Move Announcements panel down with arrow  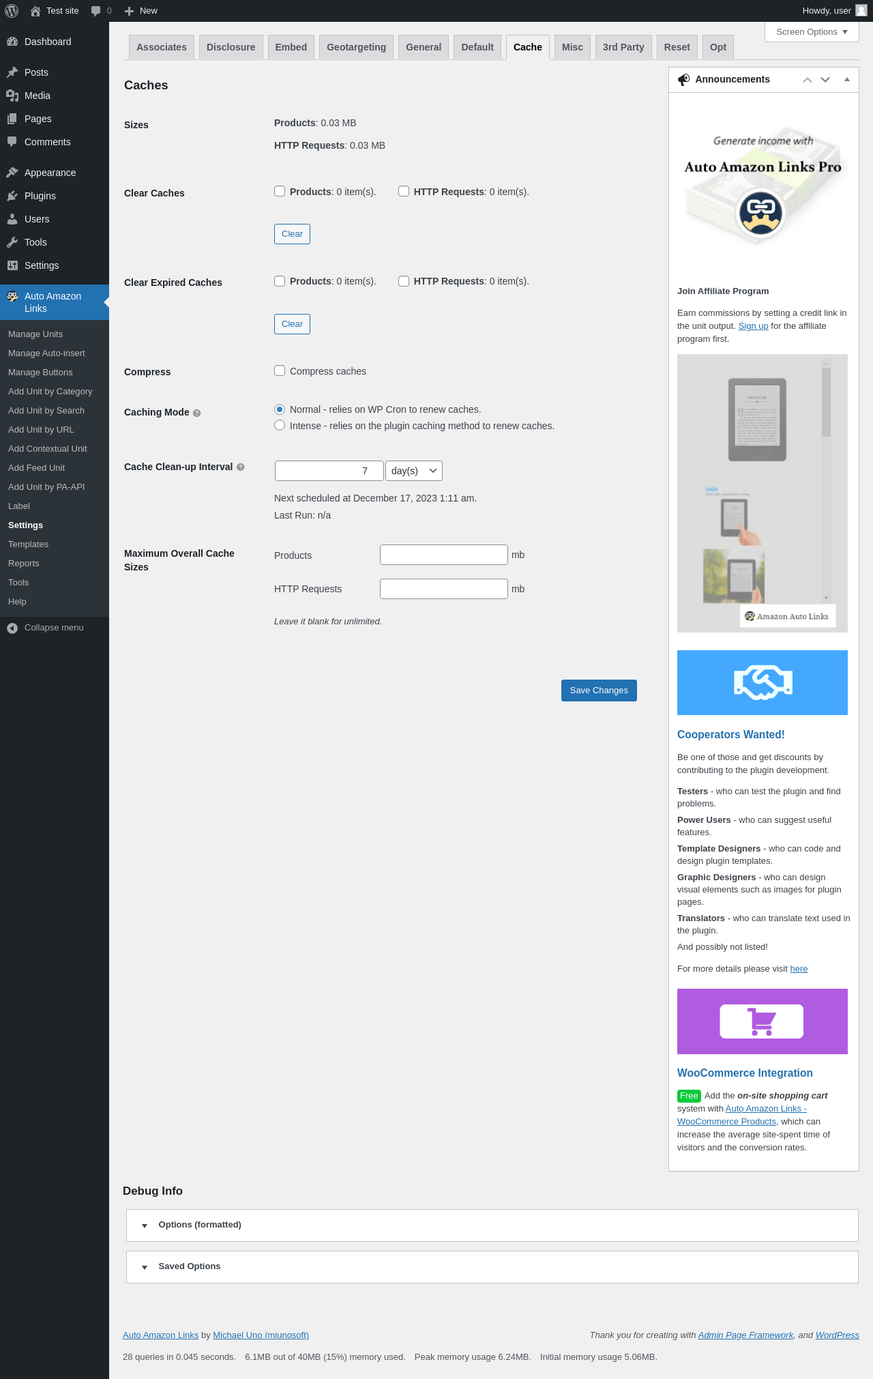click(825, 80)
